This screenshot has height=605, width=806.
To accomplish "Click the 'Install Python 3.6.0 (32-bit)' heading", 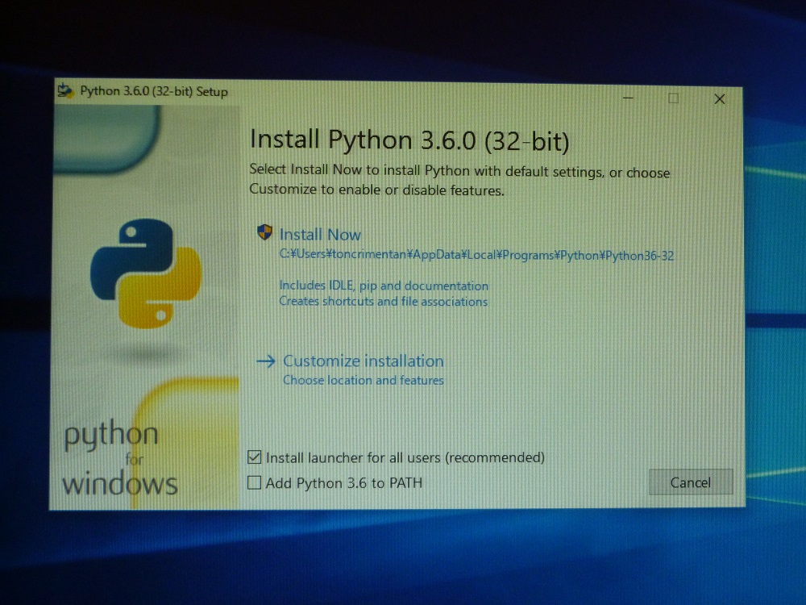I will pos(409,140).
